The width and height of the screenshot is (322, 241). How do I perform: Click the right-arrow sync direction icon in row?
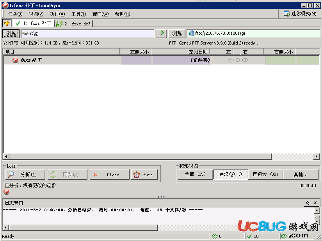point(245,60)
